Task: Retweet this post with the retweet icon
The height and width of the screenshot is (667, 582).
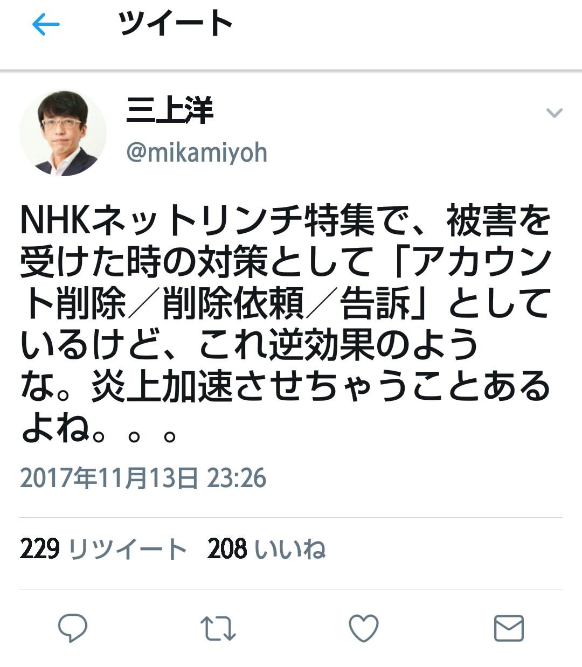Action: click(x=218, y=629)
